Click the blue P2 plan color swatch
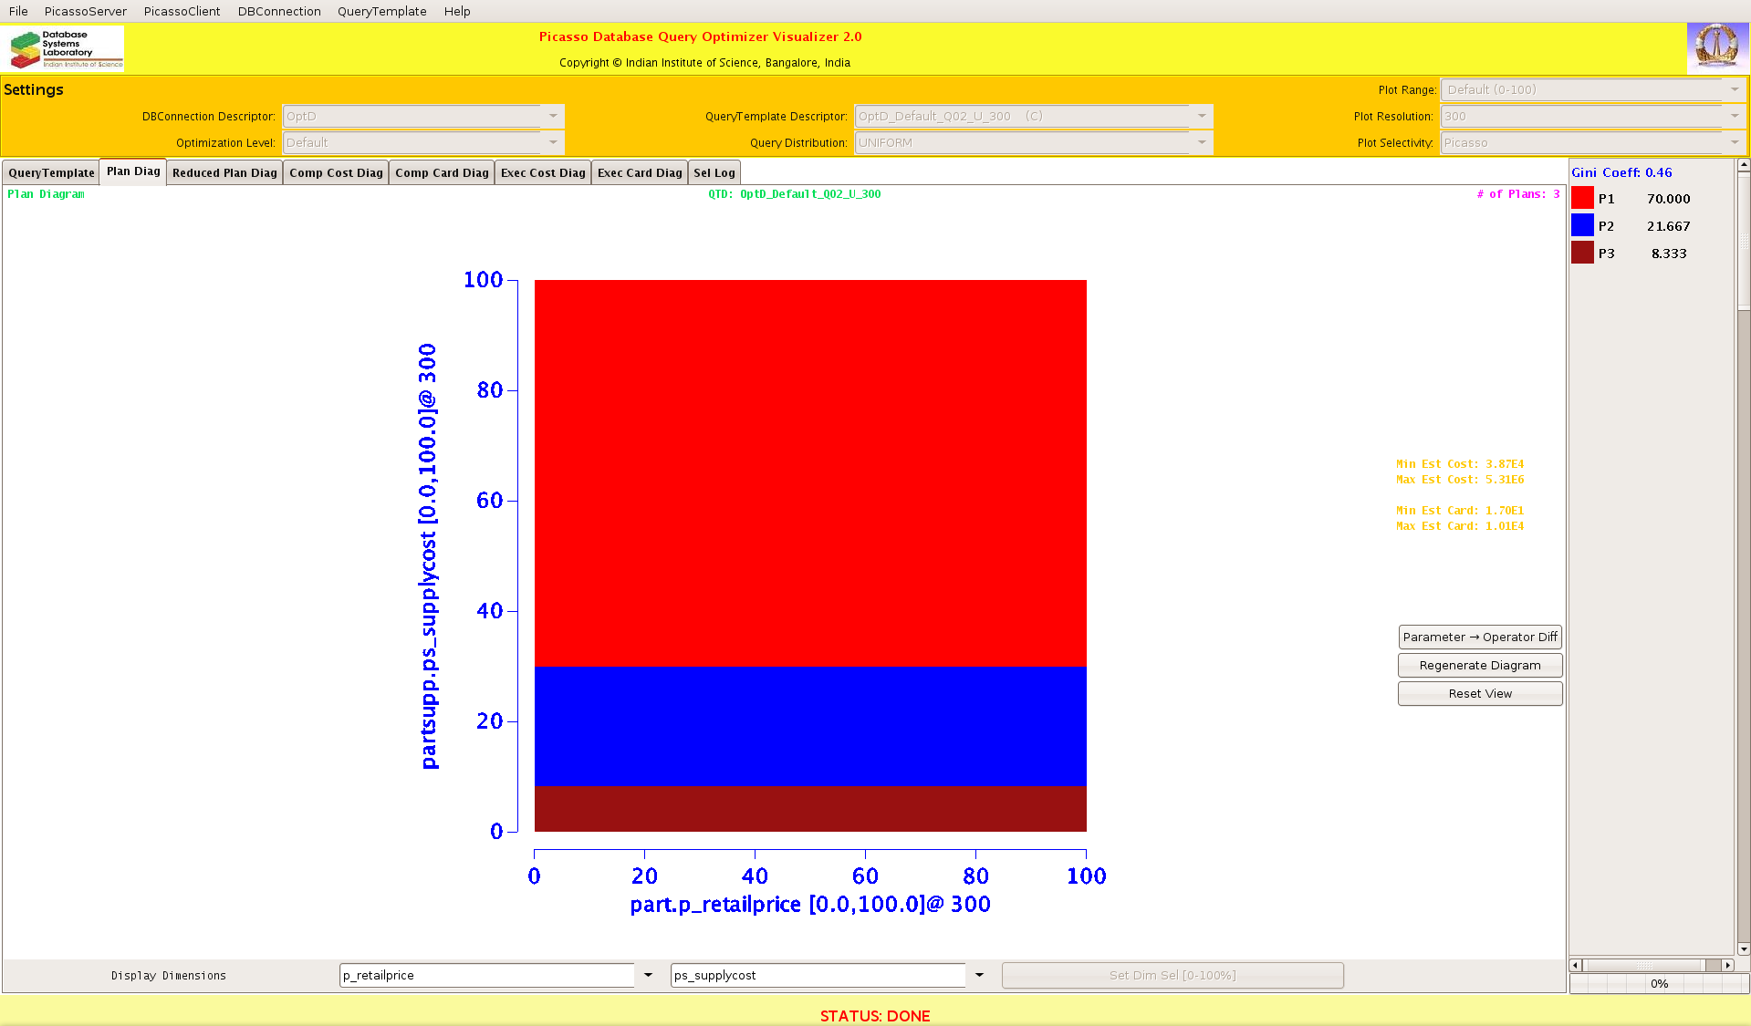Viewport: 1751px width, 1026px height. (1582, 226)
